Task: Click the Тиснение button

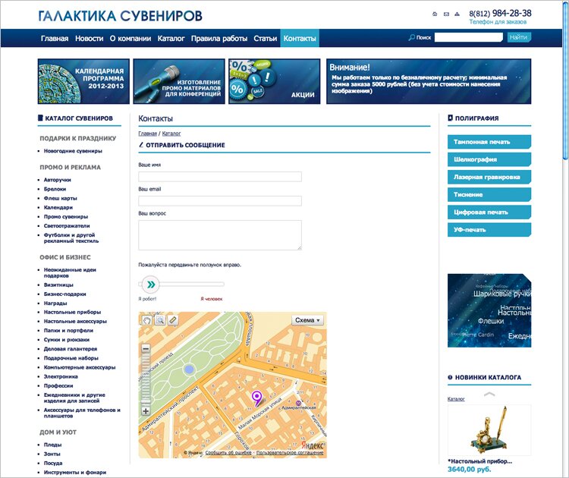Action: 489,194
